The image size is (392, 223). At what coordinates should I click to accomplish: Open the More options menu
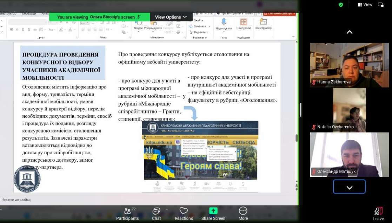click(243, 214)
